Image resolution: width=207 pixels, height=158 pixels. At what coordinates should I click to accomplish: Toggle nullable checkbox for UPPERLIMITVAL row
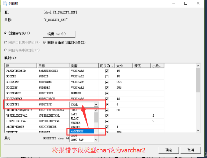tap(107, 116)
